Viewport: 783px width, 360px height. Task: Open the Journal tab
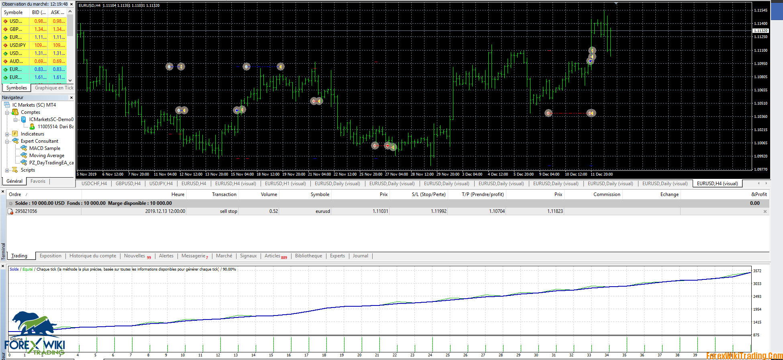click(361, 256)
